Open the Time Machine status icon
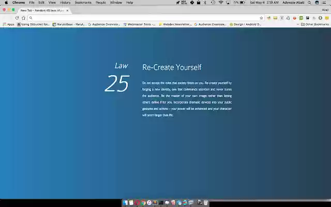331x207 pixels. click(x=213, y=3)
